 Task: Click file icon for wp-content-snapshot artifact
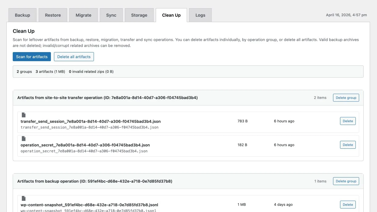pyautogui.click(x=24, y=198)
